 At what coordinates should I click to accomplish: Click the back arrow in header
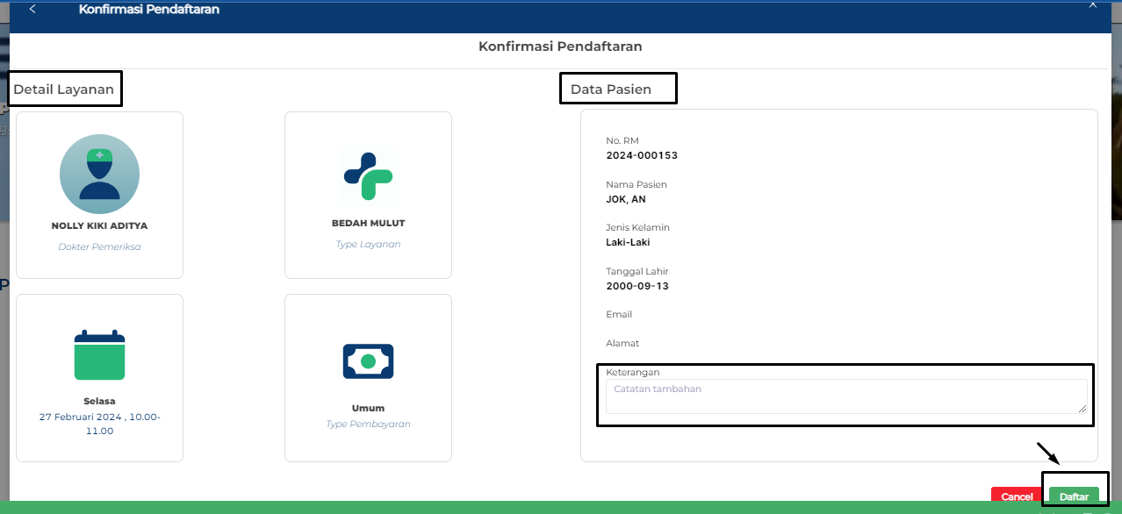click(x=32, y=10)
